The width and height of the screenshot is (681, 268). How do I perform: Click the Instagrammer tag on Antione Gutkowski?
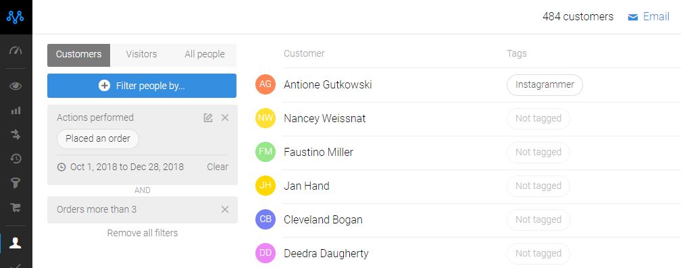coord(545,84)
